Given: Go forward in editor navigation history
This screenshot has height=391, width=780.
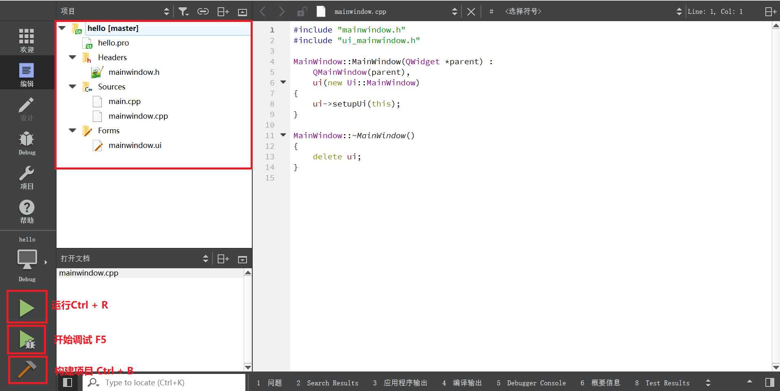Looking at the screenshot, I should click(282, 12).
